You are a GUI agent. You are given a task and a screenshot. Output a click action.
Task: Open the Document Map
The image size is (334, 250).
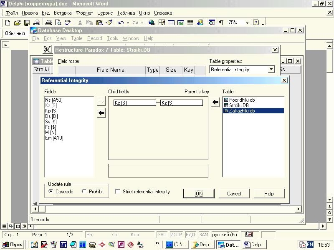point(212,22)
